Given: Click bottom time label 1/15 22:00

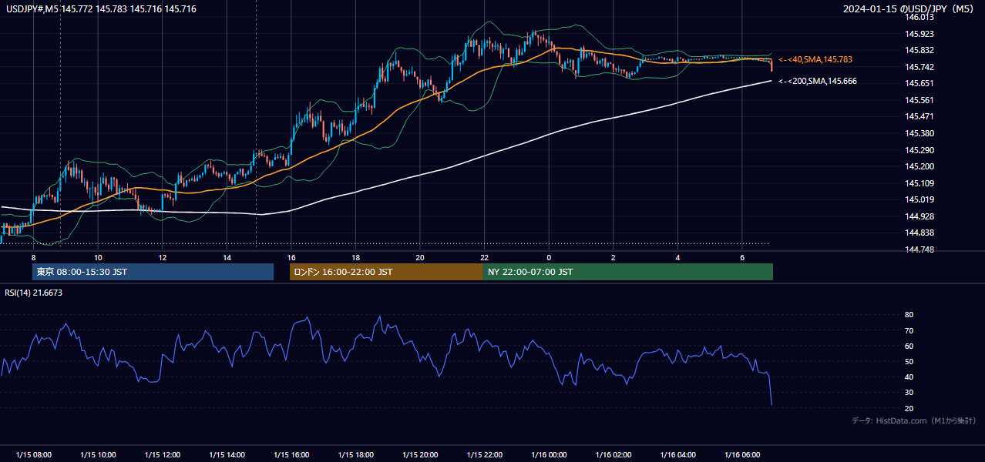Looking at the screenshot, I should pos(484,455).
